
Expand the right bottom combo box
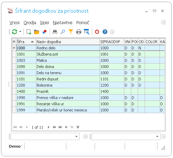[x=157, y=137]
